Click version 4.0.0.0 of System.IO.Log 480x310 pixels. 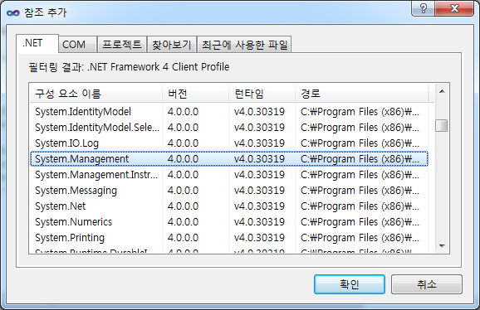[183, 143]
